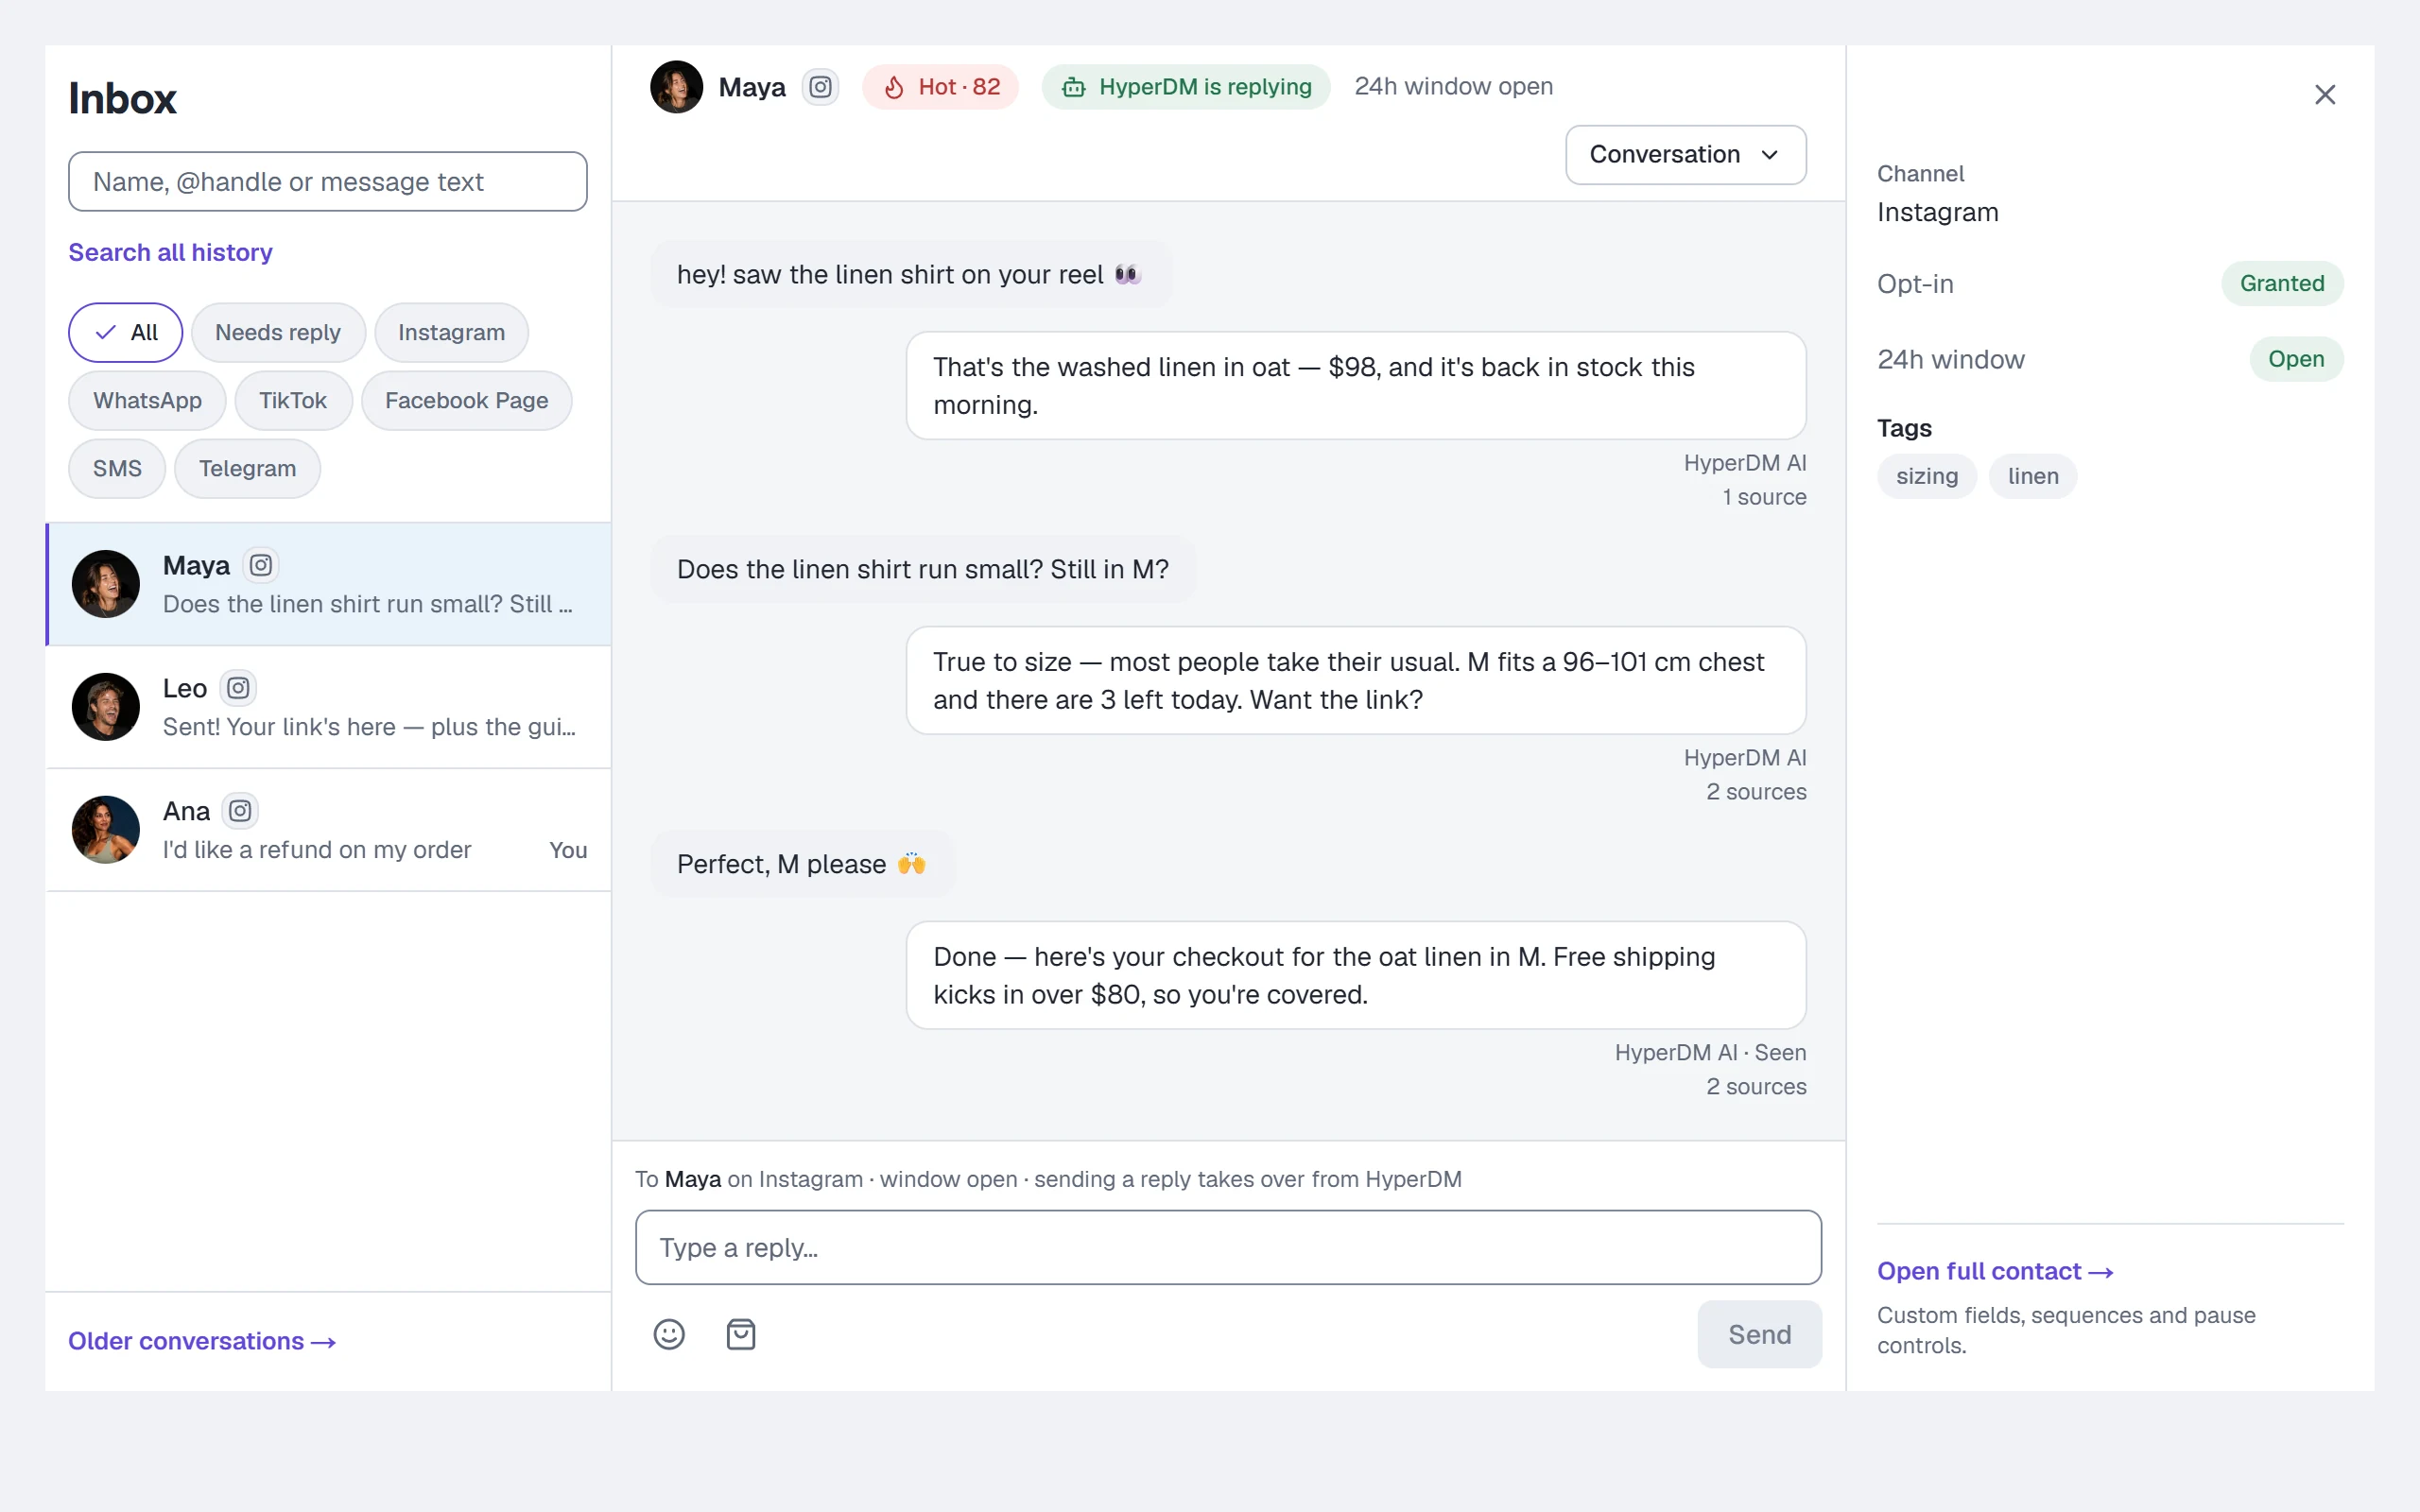
Task: Click the HyperDM is replying badge
Action: click(1186, 87)
